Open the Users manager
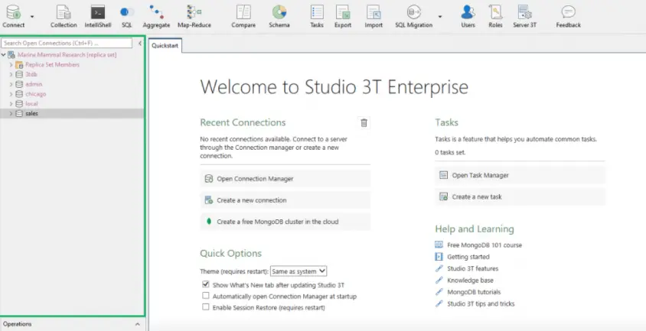The image size is (646, 331). [468, 16]
